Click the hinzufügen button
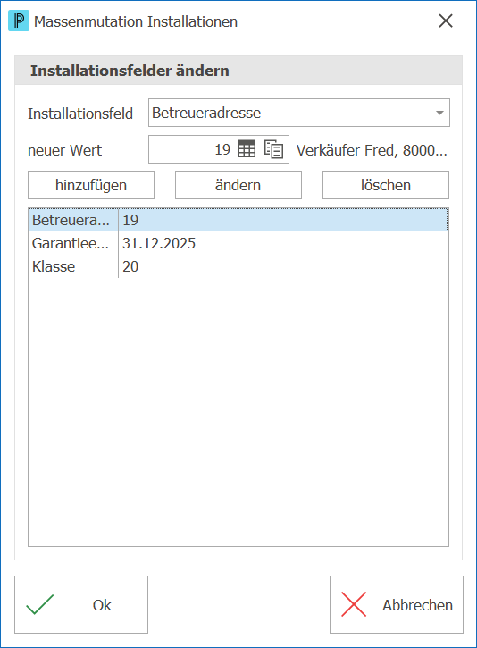Image resolution: width=477 pixels, height=648 pixels. coord(91,185)
